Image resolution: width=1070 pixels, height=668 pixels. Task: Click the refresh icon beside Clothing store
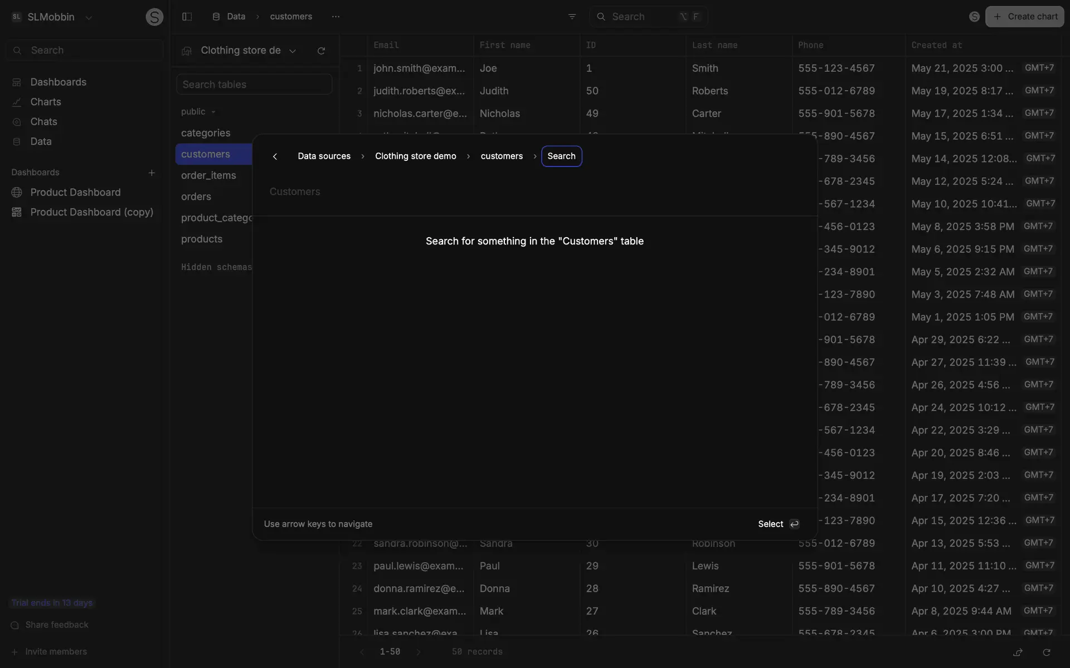point(321,51)
